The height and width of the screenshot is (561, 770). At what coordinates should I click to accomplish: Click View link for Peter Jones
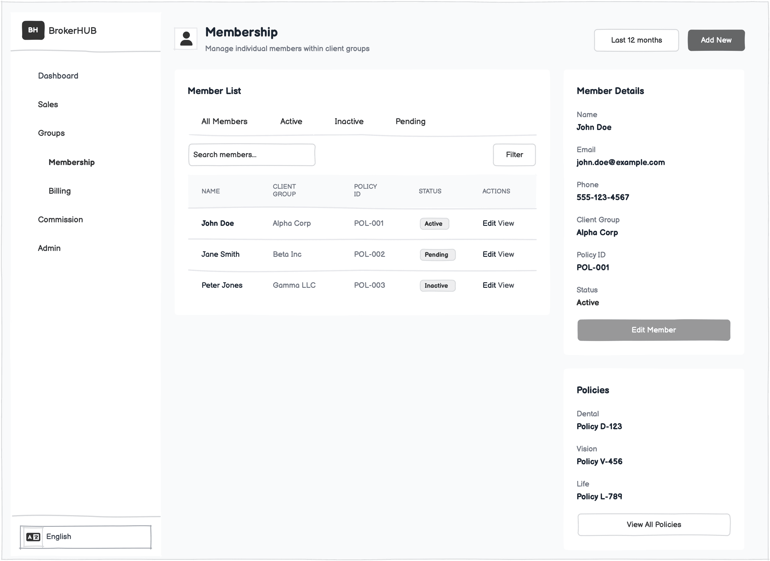coord(506,285)
